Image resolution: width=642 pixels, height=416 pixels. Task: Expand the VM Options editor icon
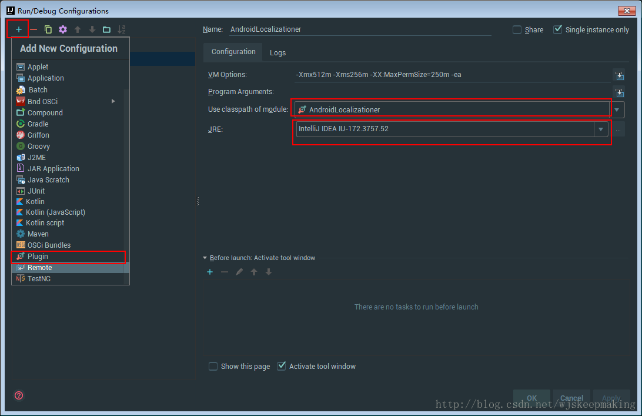(x=620, y=75)
